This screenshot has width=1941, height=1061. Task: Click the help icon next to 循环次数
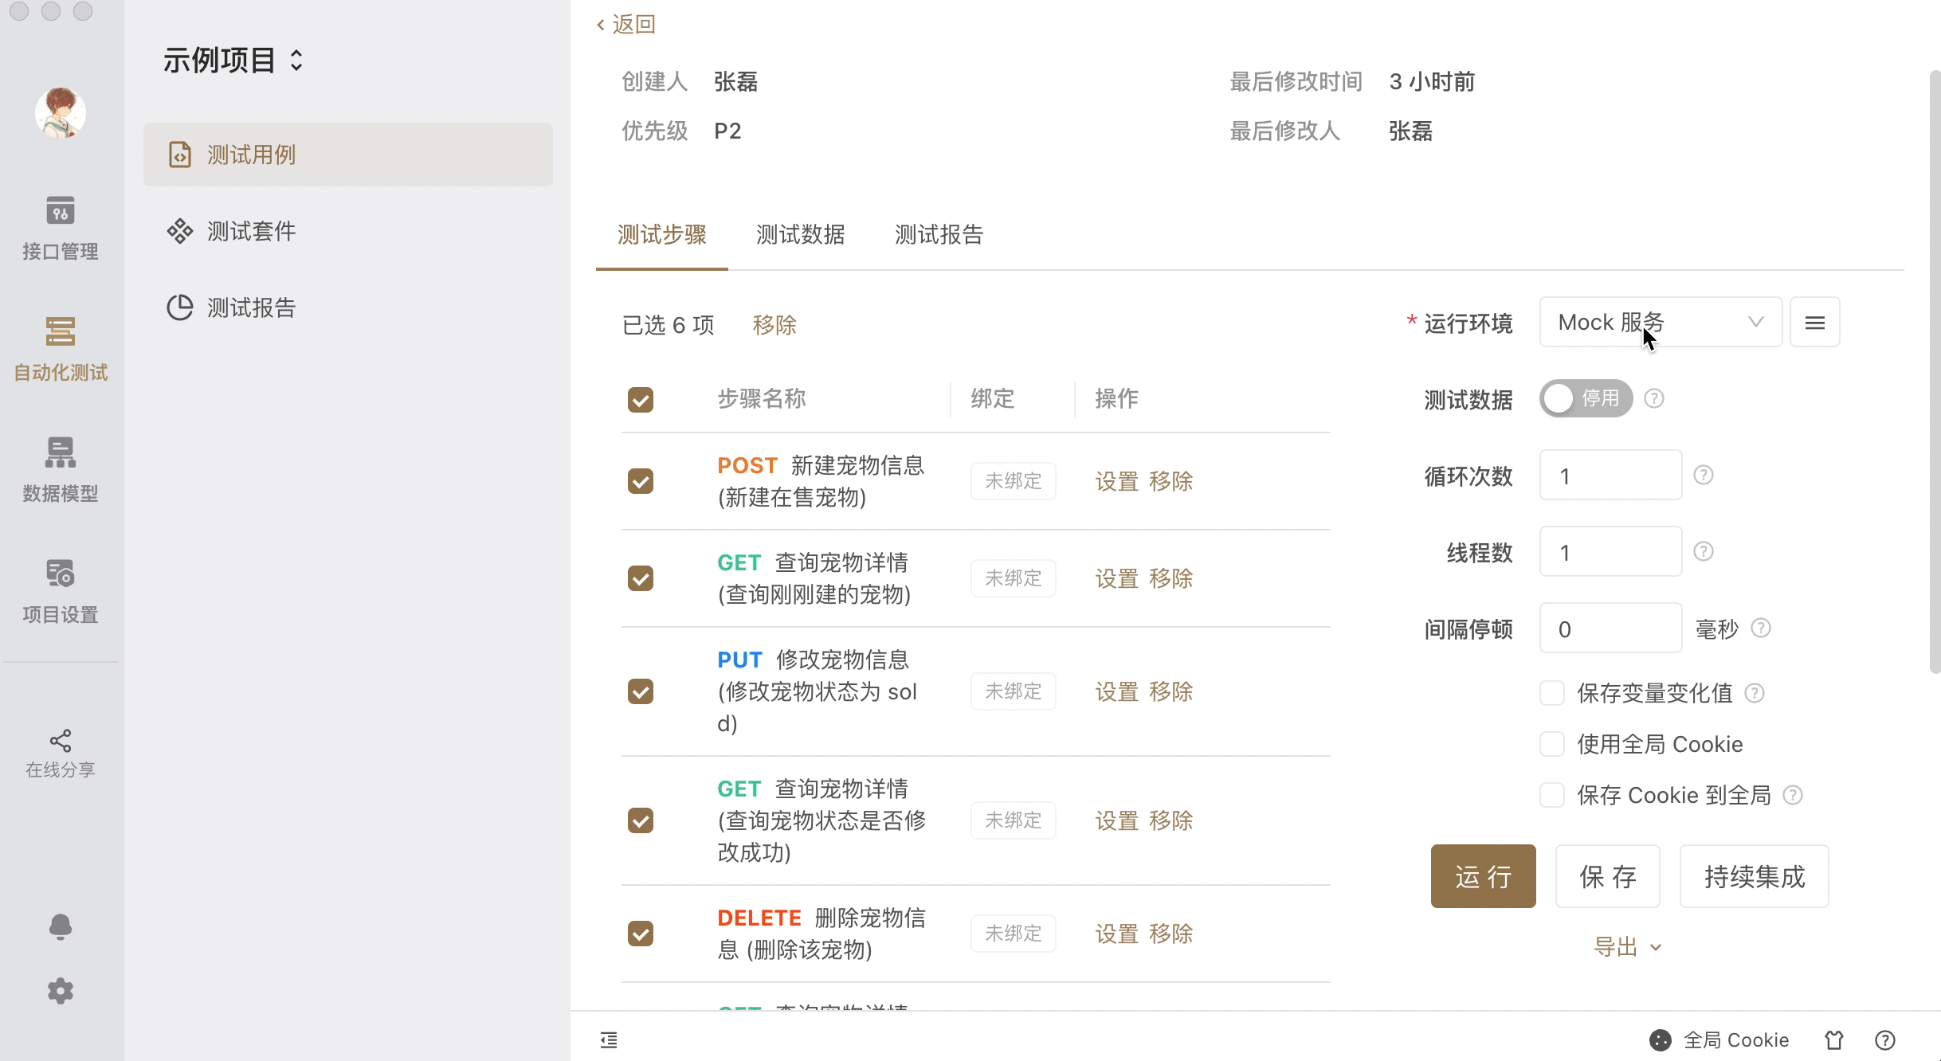tap(1703, 476)
